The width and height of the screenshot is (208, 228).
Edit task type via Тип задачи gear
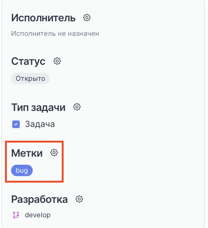(77, 107)
